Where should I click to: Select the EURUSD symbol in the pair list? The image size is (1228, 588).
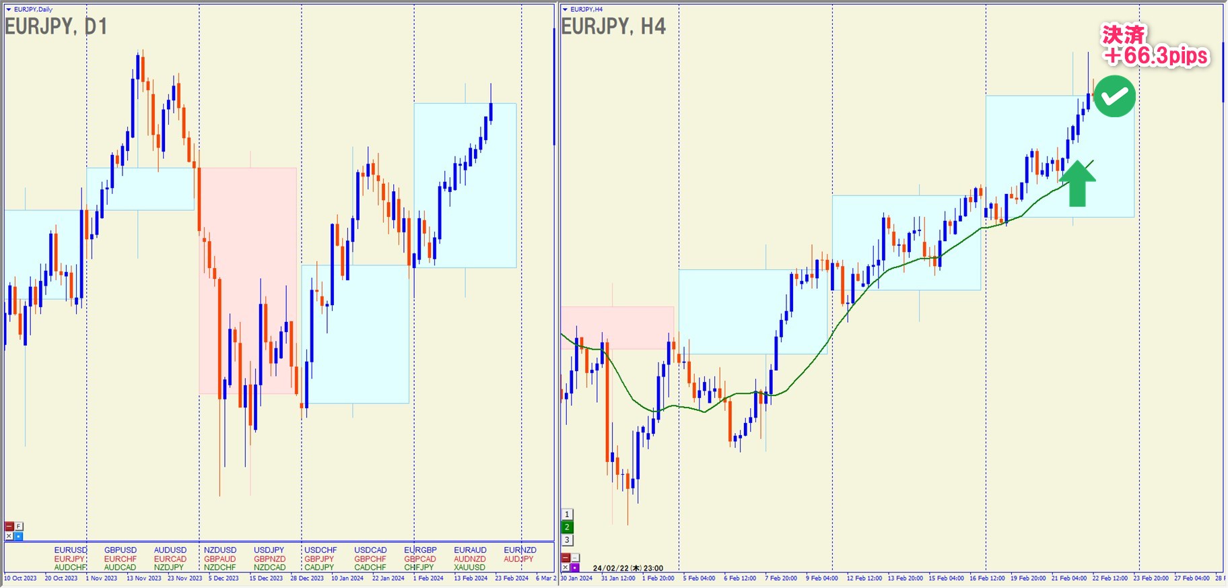pyautogui.click(x=71, y=550)
